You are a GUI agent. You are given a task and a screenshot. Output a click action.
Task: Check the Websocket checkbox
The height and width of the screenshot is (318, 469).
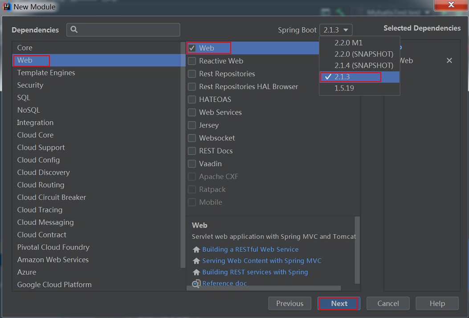point(192,138)
